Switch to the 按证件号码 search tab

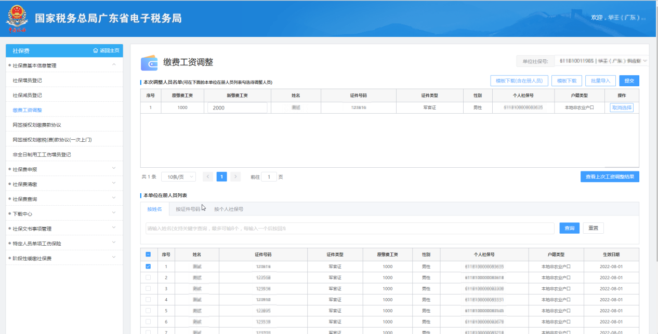(x=188, y=209)
